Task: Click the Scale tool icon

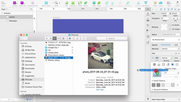Action: [x=99, y=3]
